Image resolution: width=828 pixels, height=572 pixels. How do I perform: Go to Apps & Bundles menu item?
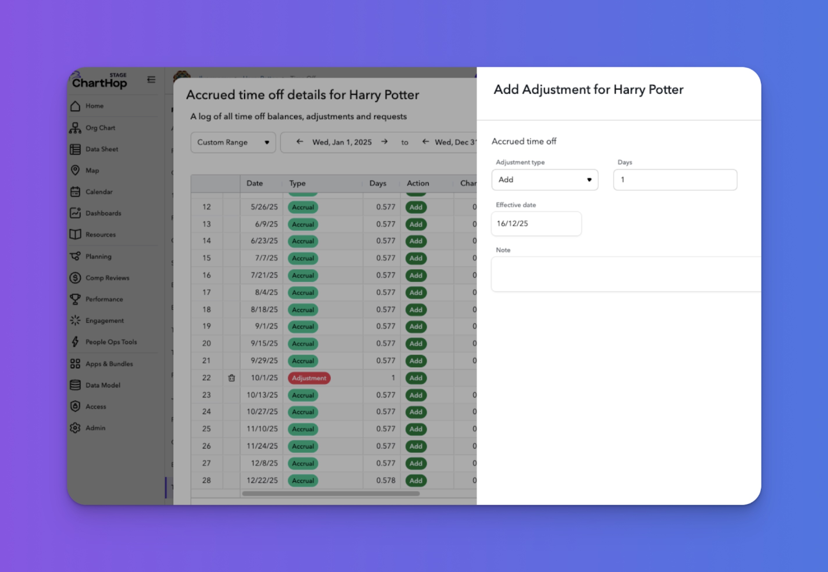coord(109,364)
